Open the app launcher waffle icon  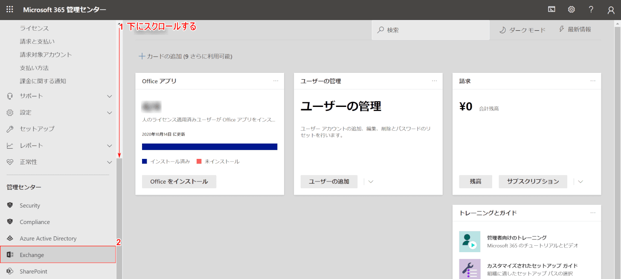pos(9,9)
